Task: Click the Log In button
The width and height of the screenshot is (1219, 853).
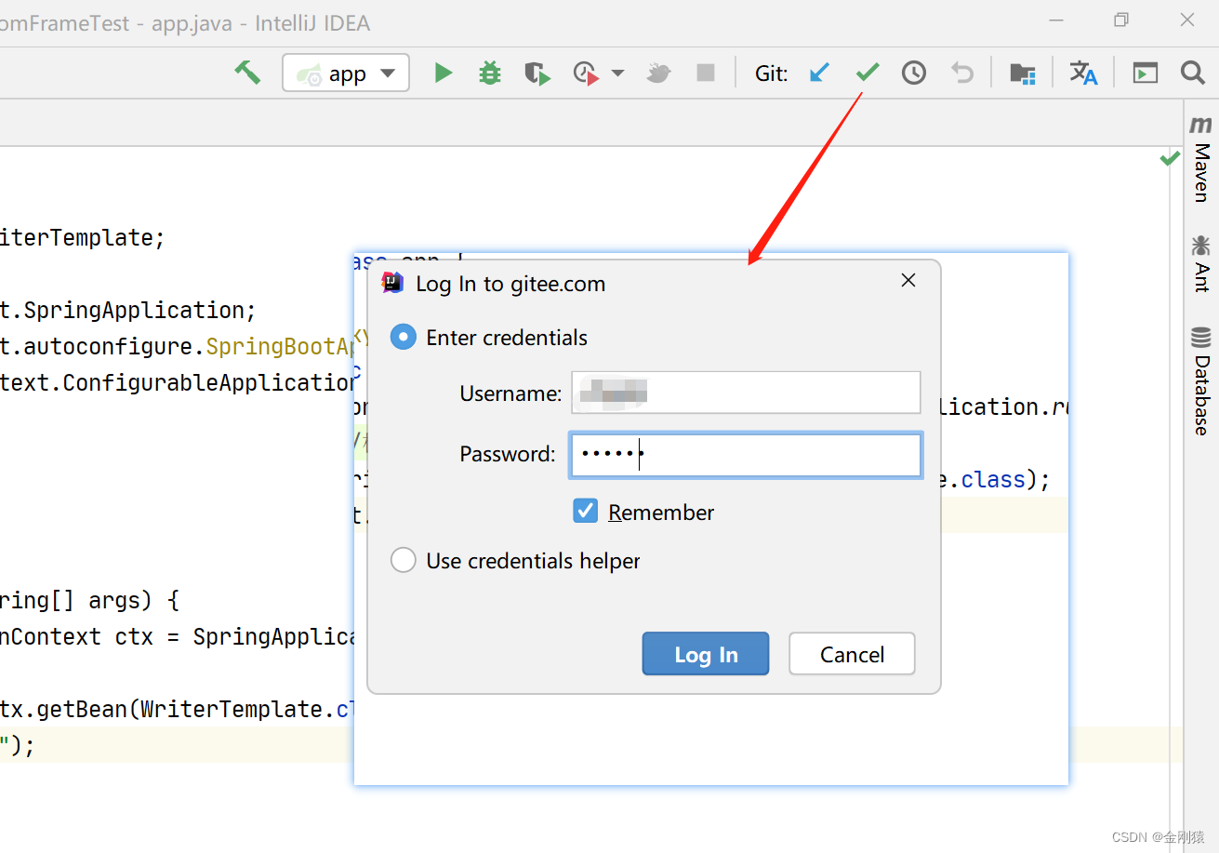Action: click(x=706, y=654)
